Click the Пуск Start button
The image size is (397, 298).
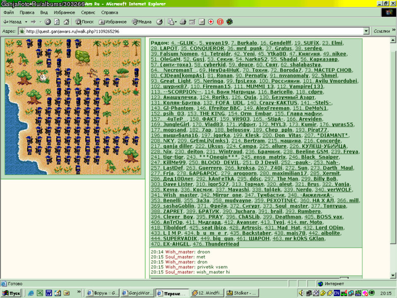[x=11, y=293]
